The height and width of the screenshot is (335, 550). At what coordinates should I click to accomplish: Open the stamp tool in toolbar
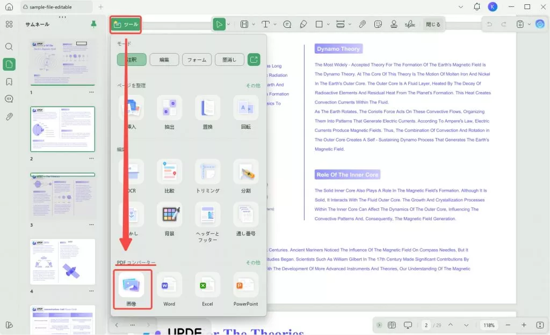click(x=394, y=24)
